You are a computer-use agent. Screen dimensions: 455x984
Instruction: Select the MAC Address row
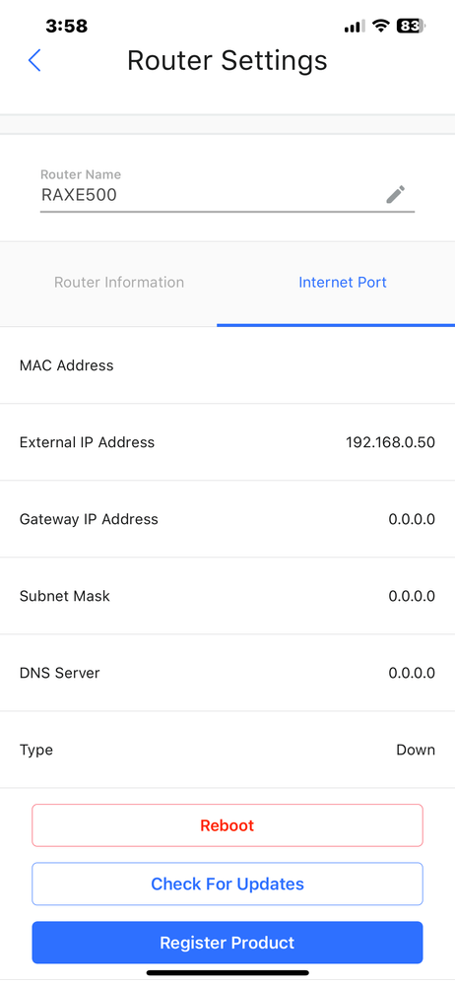[x=227, y=365]
